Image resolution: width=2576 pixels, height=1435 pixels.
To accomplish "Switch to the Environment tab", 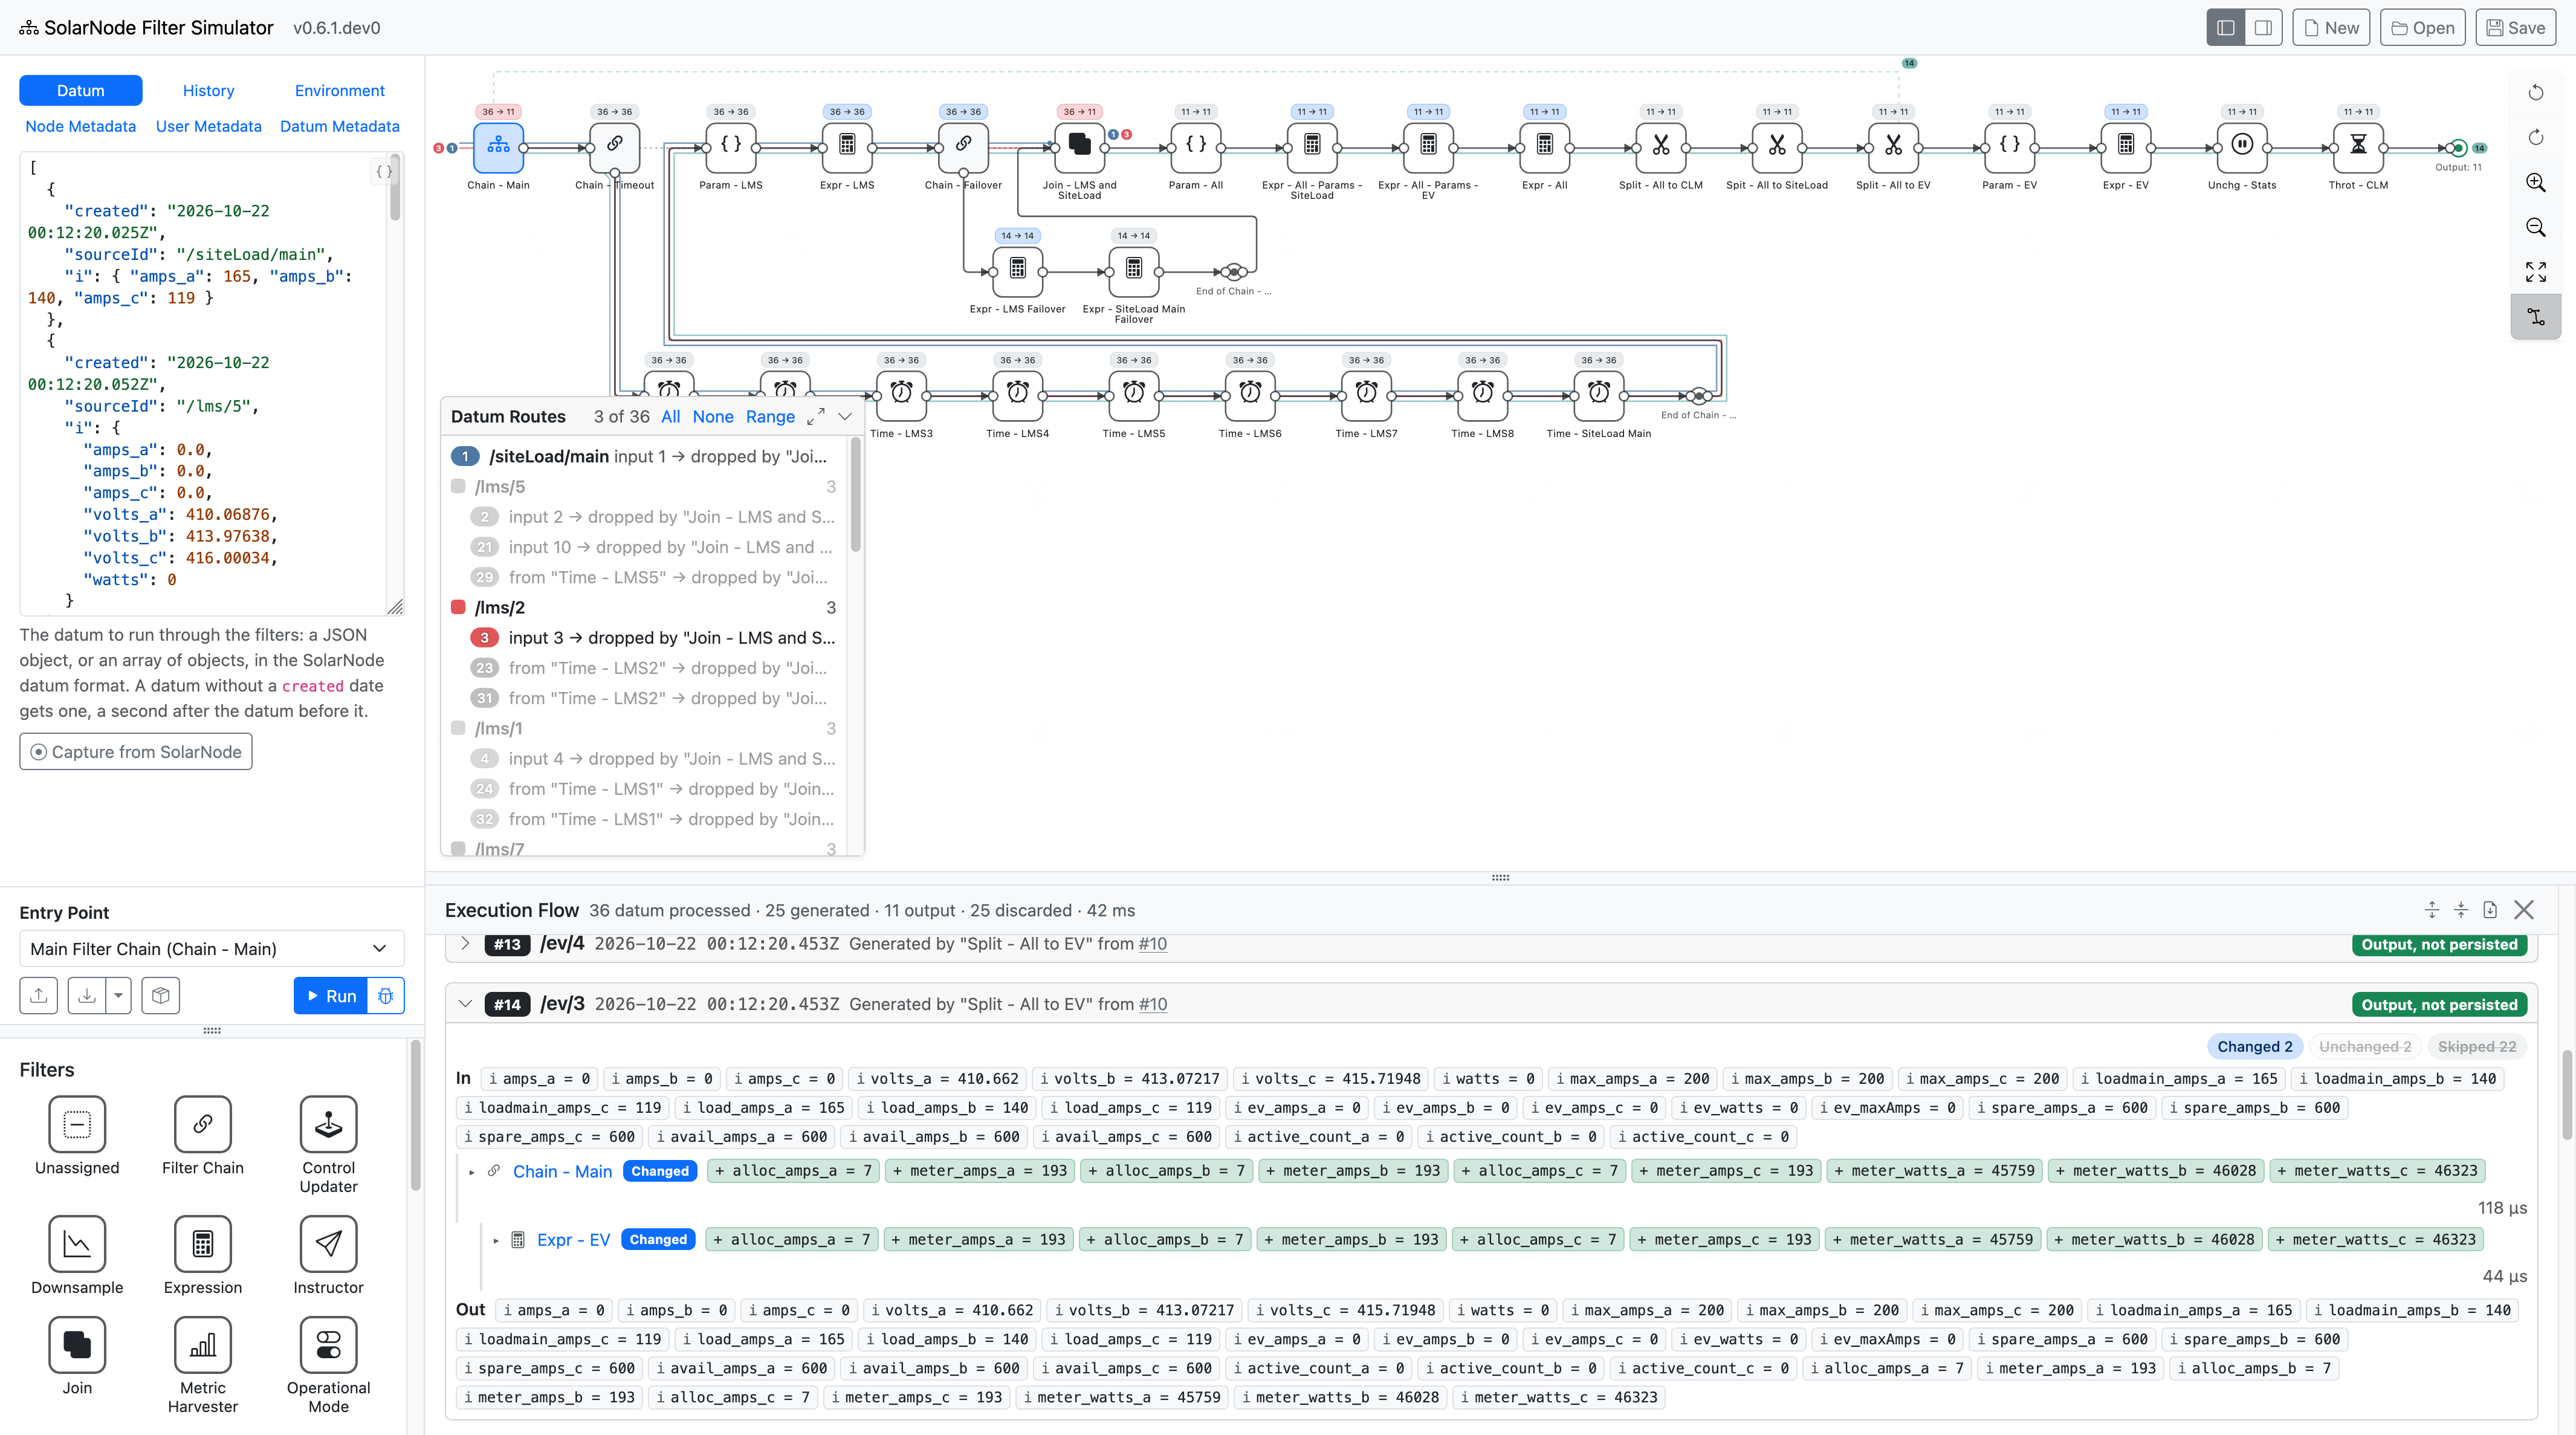I will click(x=339, y=90).
